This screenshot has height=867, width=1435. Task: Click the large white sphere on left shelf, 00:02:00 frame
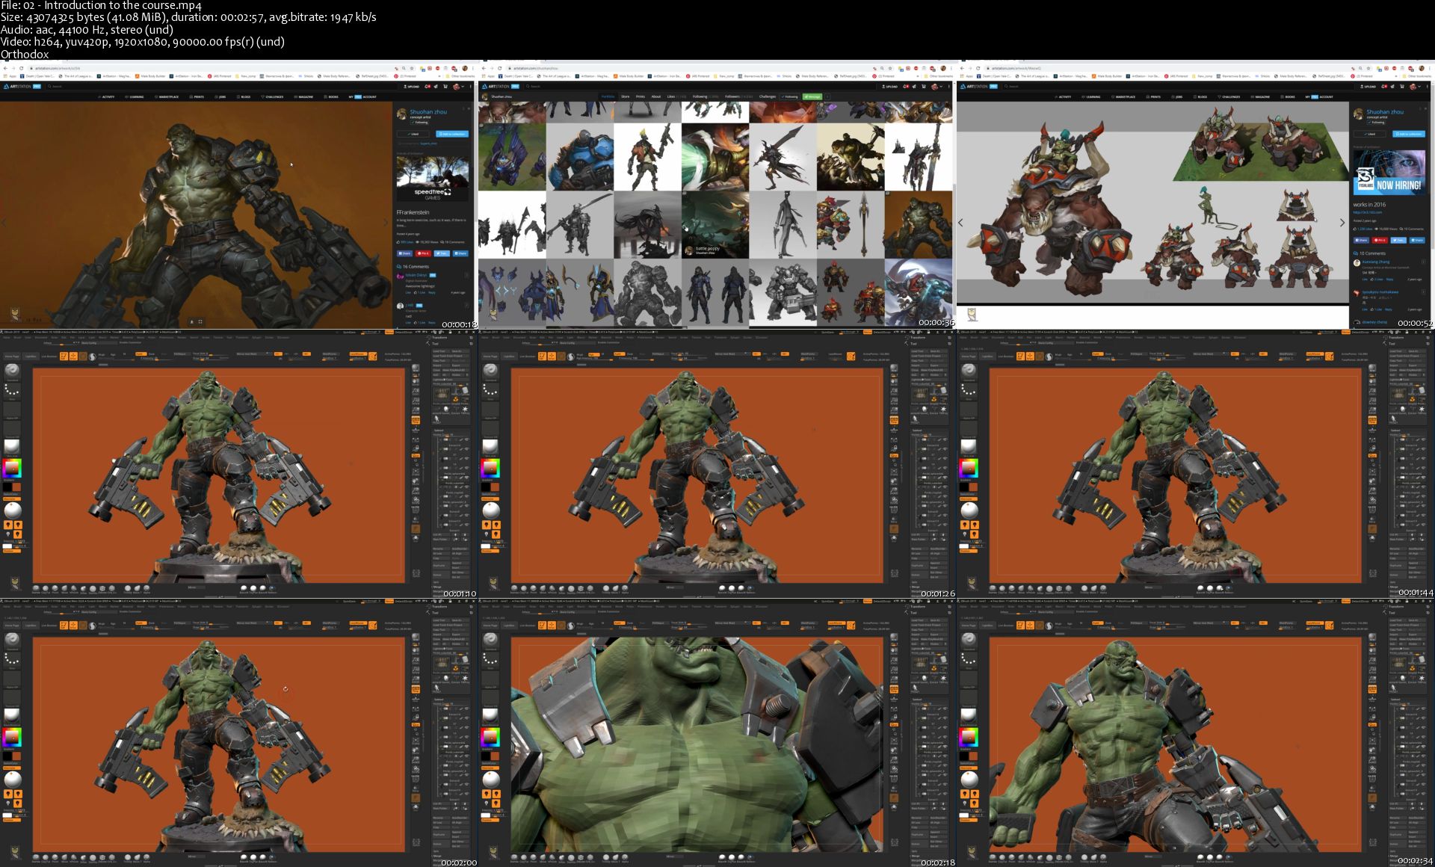[x=13, y=780]
